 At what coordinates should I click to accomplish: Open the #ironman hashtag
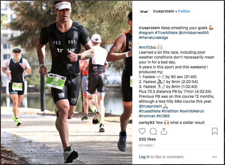click(147, 116)
